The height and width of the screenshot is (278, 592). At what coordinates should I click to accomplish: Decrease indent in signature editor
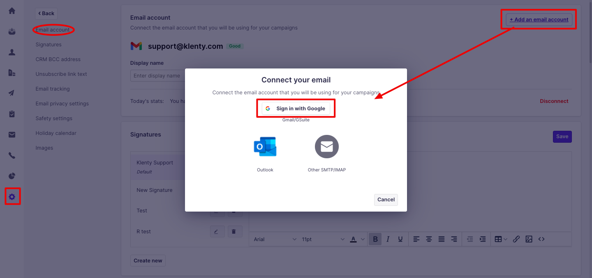coord(470,239)
